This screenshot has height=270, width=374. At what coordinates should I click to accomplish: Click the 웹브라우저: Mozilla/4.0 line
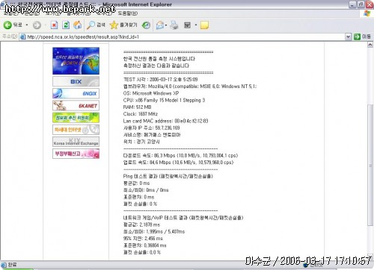click(190, 87)
